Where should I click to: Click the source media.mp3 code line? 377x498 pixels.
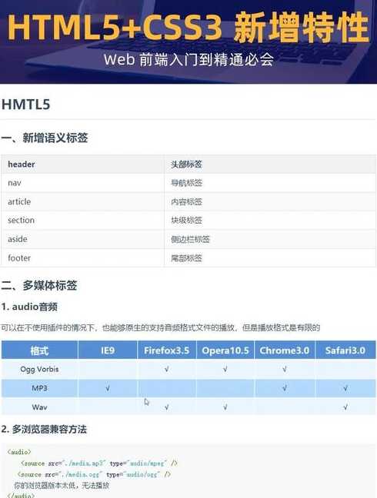click(98, 463)
